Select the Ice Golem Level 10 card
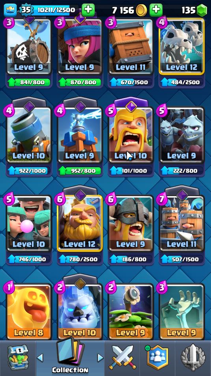The height and width of the screenshot is (376, 211). point(80,311)
